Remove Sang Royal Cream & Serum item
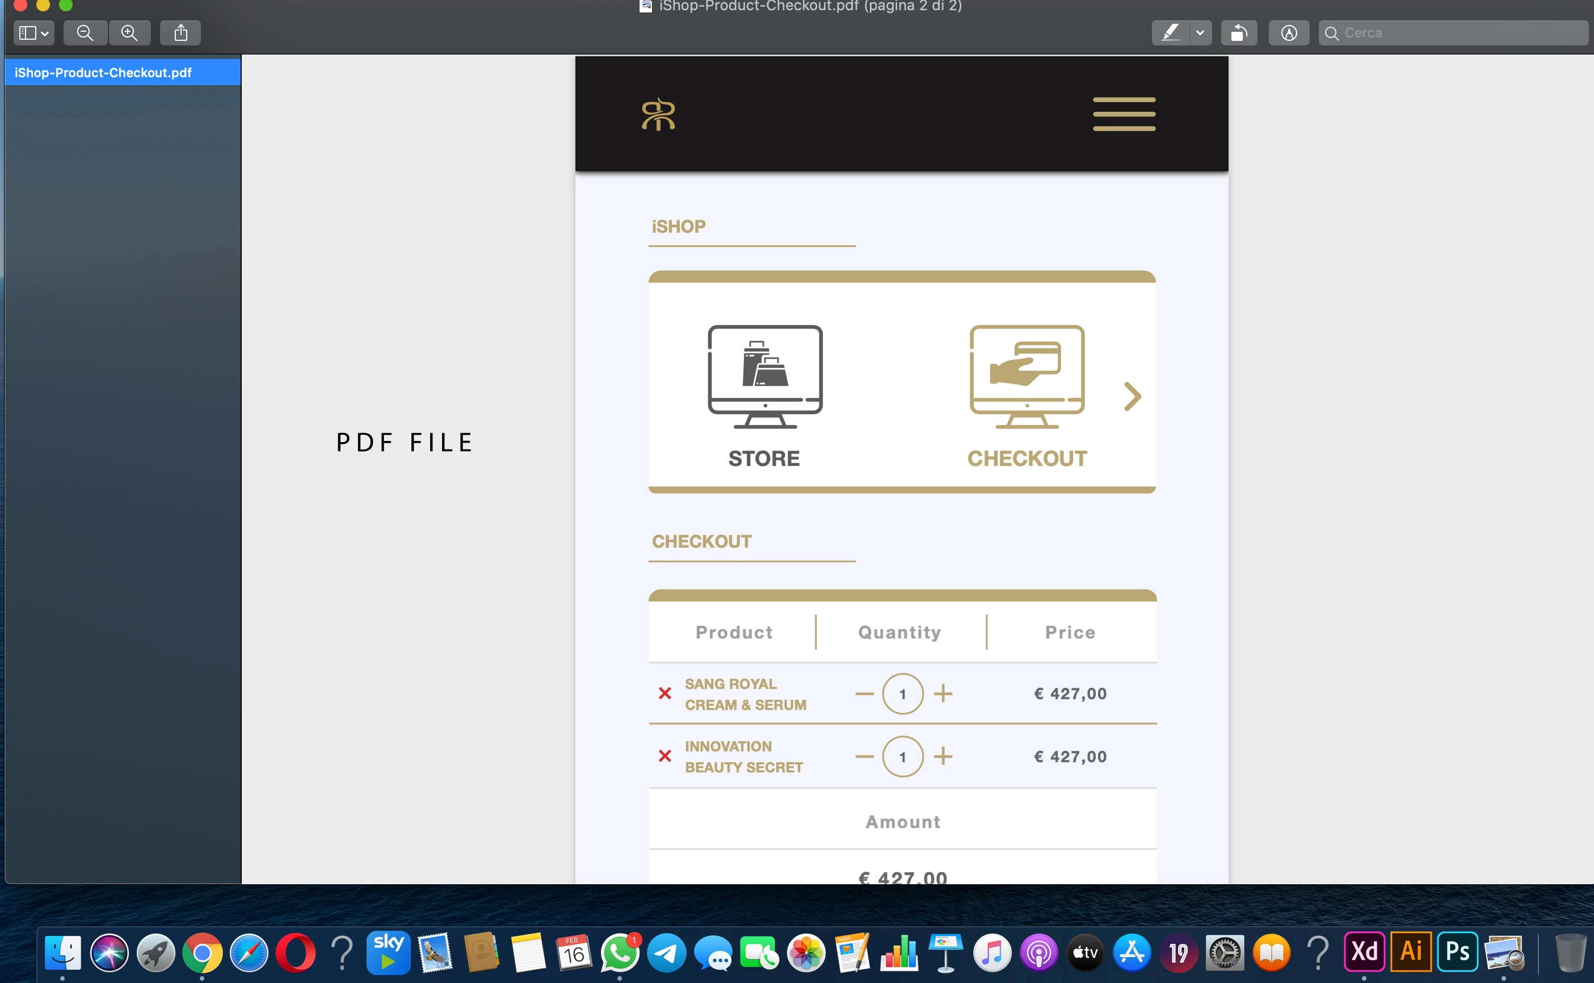Viewport: 1594px width, 983px height. (x=664, y=693)
